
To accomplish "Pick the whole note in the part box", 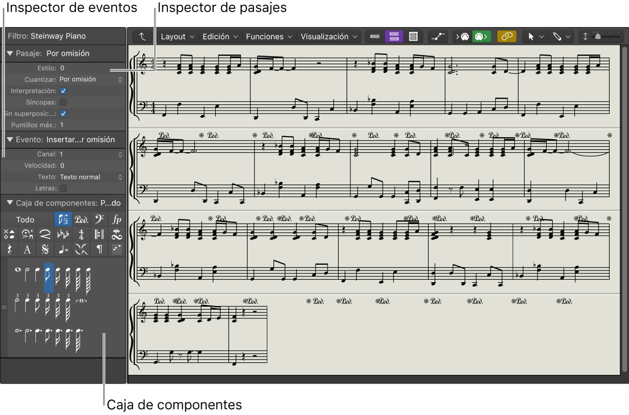I will click(x=18, y=271).
